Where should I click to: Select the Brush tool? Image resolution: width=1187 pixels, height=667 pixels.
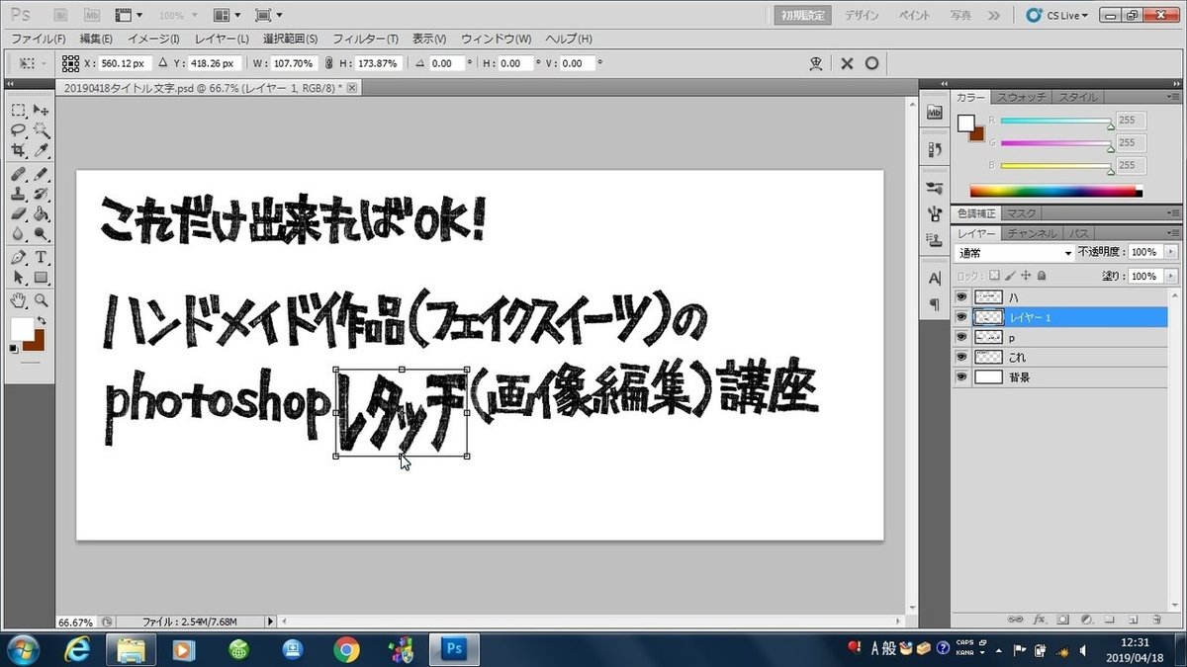[x=42, y=174]
